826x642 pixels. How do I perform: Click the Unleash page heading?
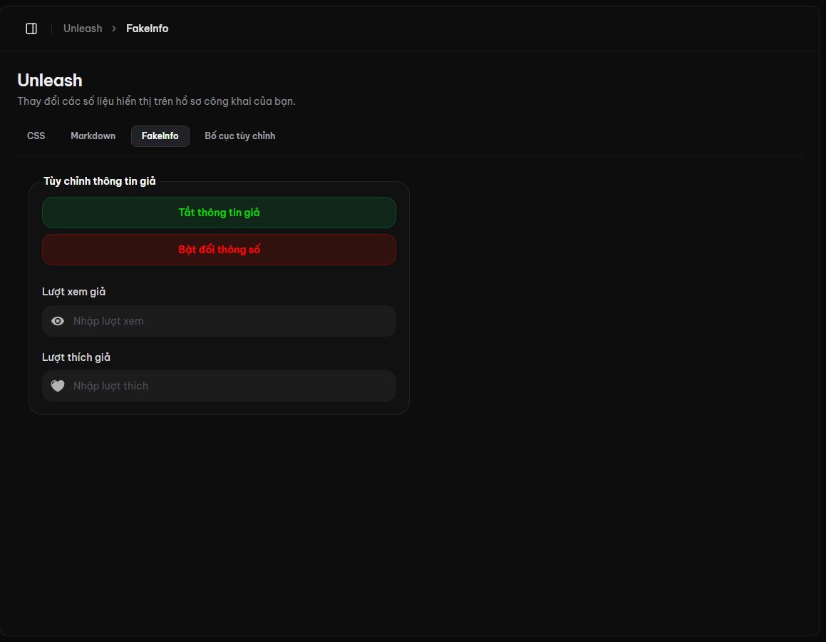(x=50, y=80)
